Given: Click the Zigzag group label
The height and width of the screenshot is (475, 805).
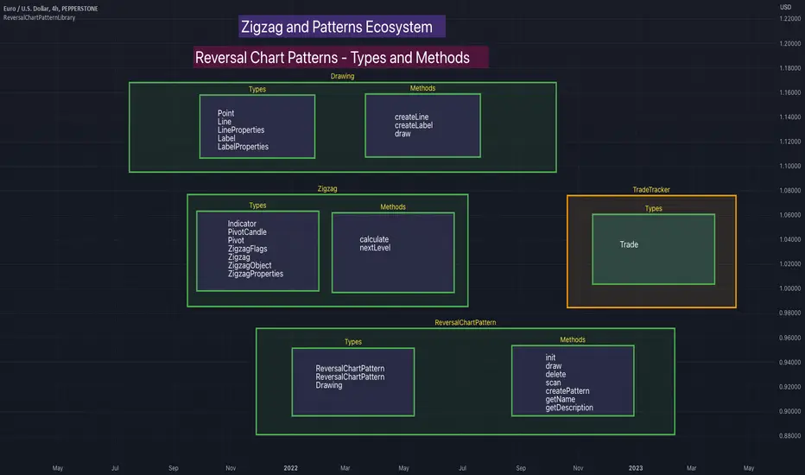Looking at the screenshot, I should click(327, 188).
